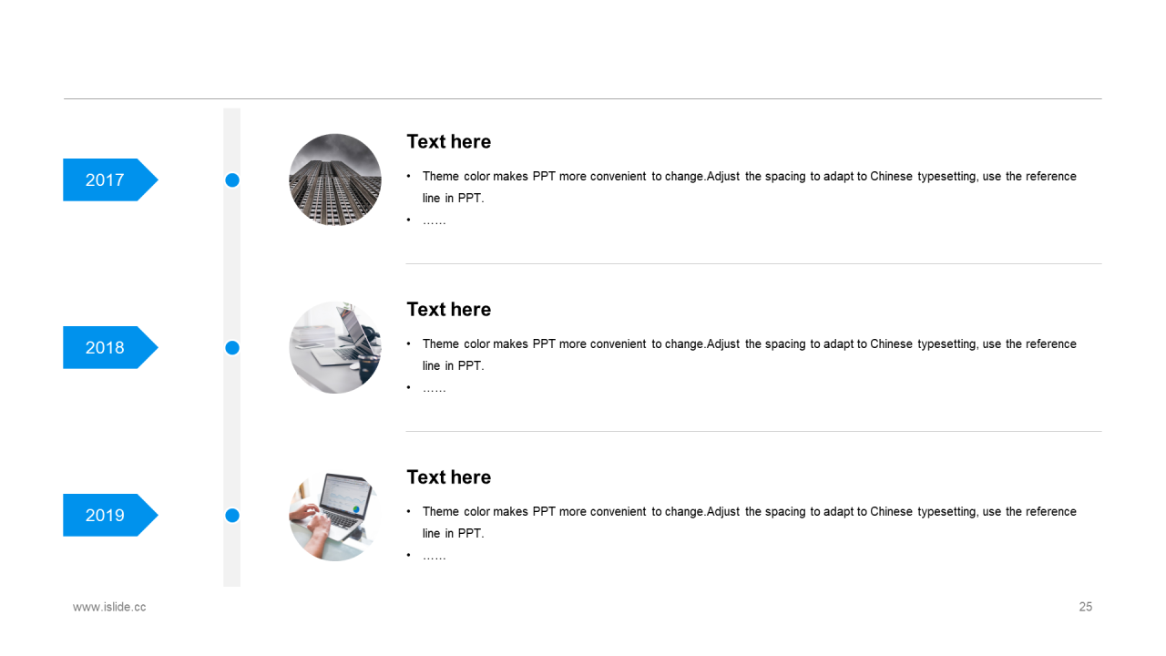Click the skyscraper circular photo
This screenshot has width=1166, height=656.
(x=335, y=179)
